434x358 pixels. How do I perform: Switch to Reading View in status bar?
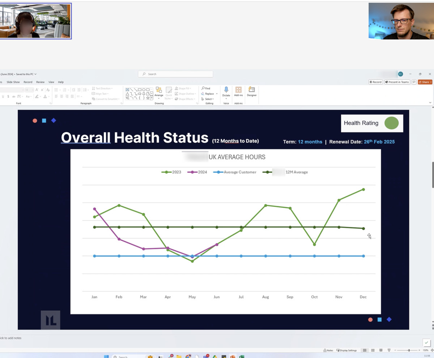click(381, 350)
